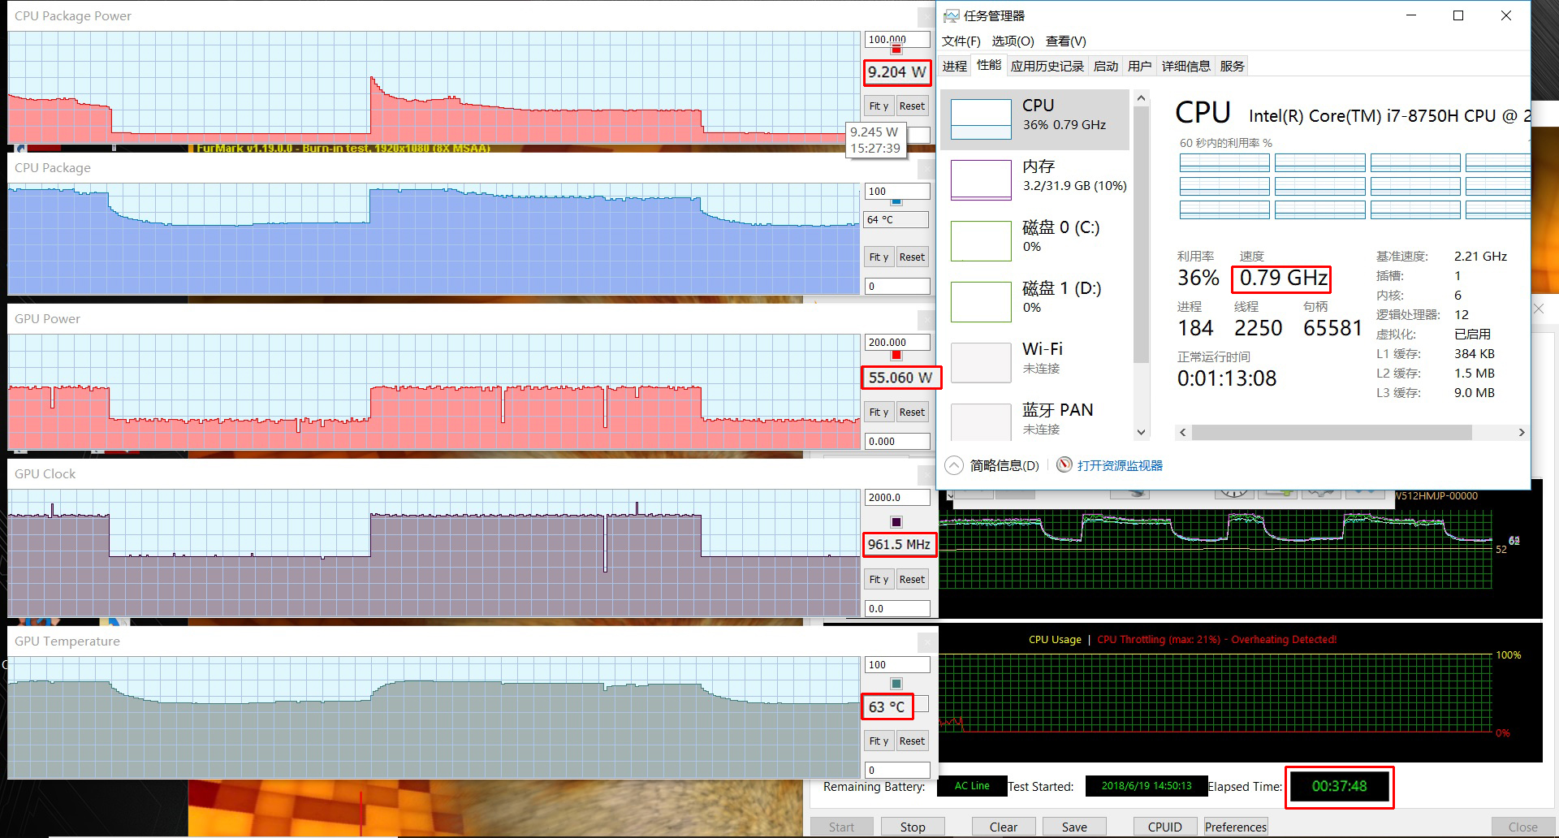Viewport: 1559px width, 838px height.
Task: Click the 打开资源监视器 link
Action: (1120, 465)
